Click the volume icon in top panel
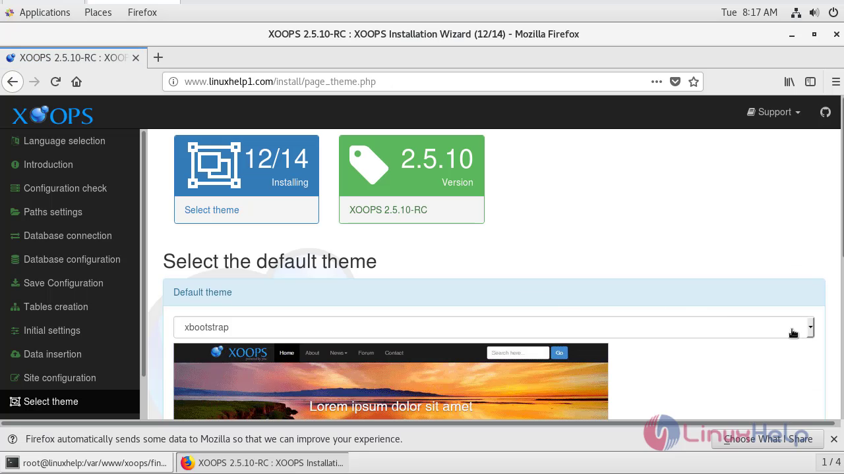Viewport: 844px width, 474px height. [814, 13]
